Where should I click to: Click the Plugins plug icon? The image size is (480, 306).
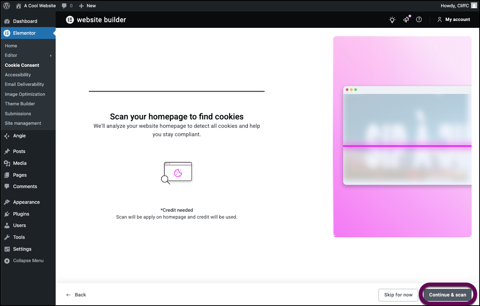pos(7,214)
